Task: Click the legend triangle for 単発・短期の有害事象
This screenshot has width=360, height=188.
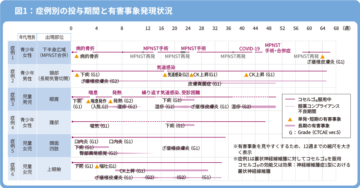Action: pyautogui.click(x=290, y=119)
